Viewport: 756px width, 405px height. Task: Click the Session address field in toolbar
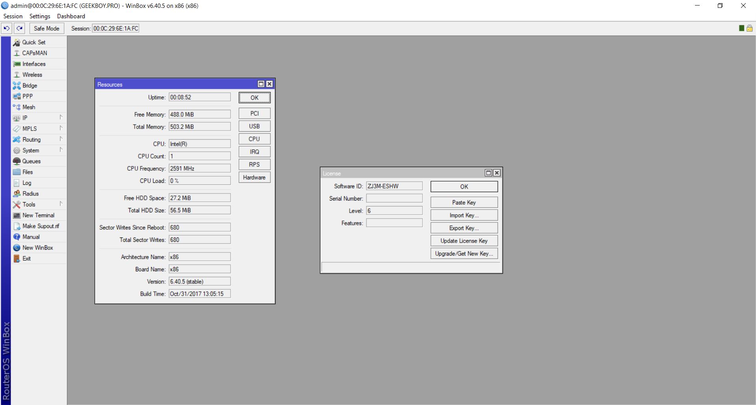(x=116, y=28)
